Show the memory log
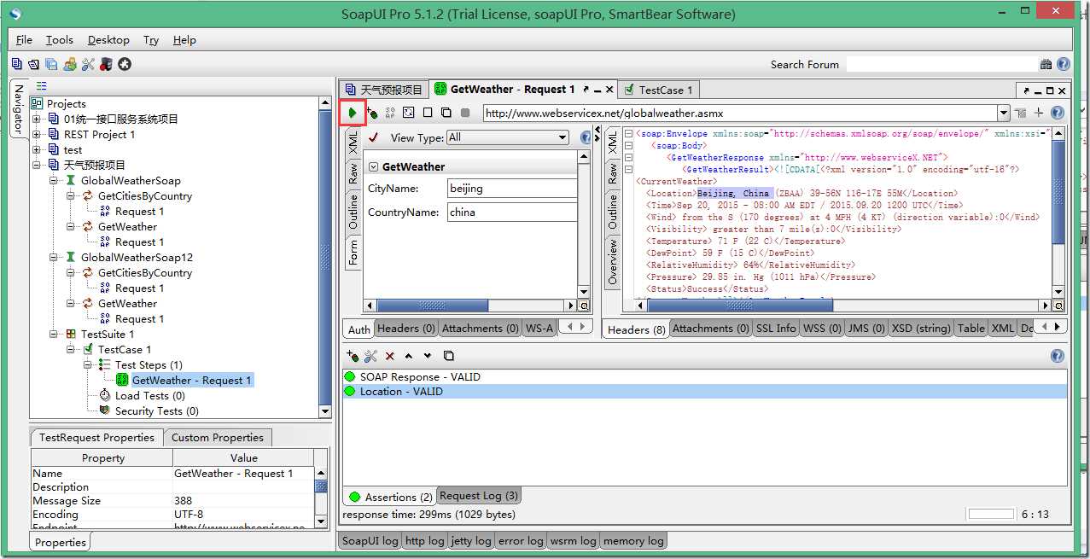Image resolution: width=1090 pixels, height=559 pixels. (633, 541)
